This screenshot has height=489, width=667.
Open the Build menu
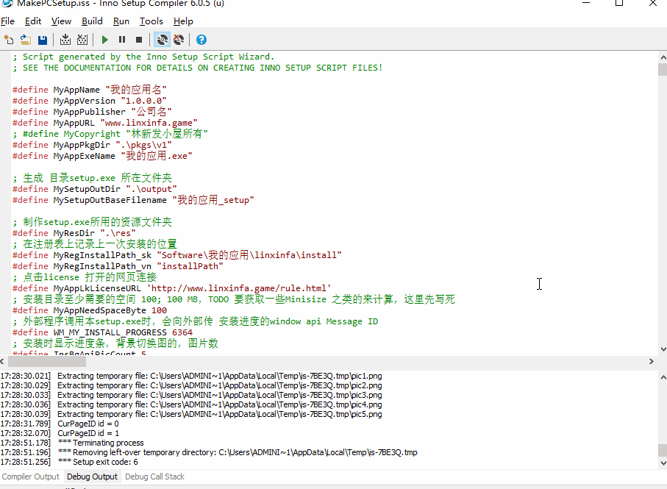pyautogui.click(x=92, y=21)
